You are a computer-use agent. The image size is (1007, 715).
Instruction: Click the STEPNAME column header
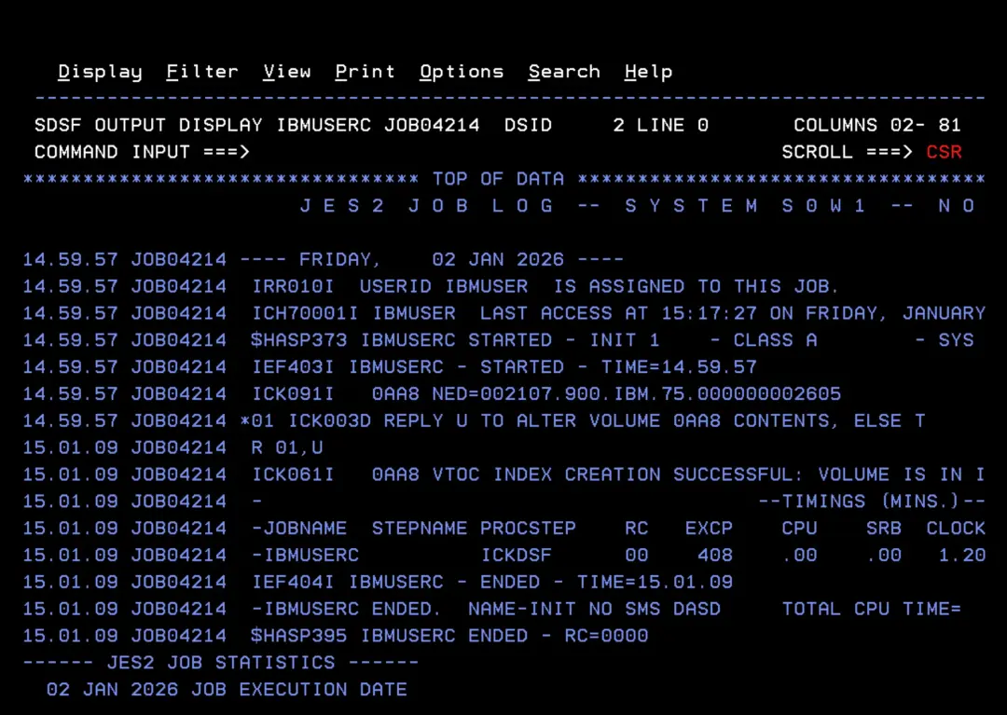[x=420, y=529]
